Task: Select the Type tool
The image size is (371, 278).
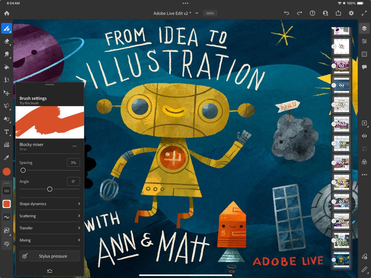Action: tap(7, 132)
